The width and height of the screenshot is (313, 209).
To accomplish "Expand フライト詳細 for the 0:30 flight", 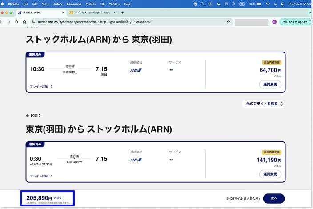I will click(x=41, y=176).
